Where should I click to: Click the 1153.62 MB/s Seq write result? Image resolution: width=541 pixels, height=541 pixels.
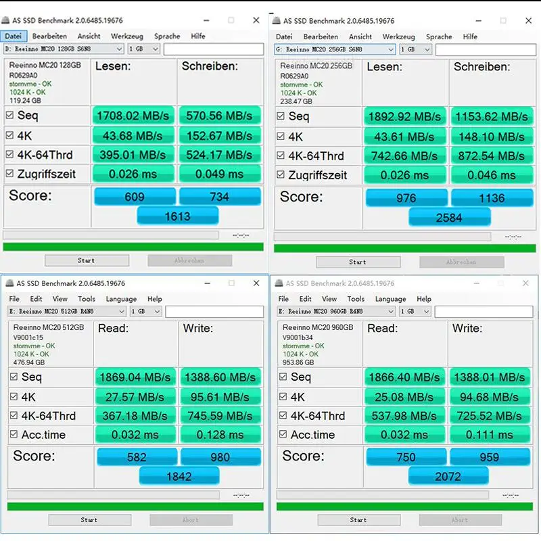coord(492,116)
